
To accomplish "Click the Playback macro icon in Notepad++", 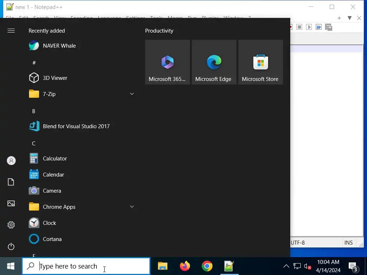I will point(309,27).
